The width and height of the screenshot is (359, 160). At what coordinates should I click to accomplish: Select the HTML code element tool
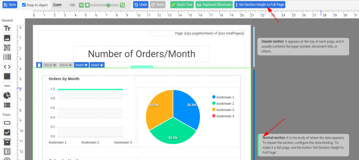pos(7,67)
